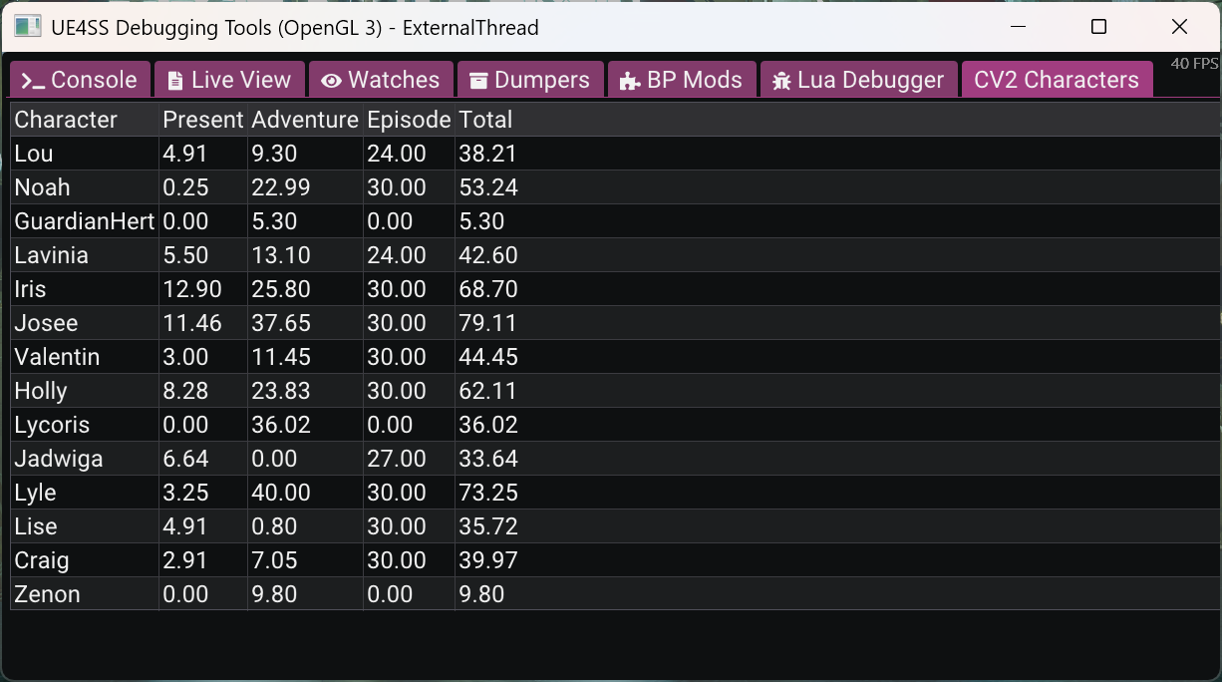Click Lavinia's total value 42.60
Viewport: 1222px width, 682px height.
(488, 255)
